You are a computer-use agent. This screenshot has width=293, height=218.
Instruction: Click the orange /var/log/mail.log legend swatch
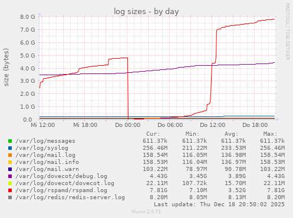(x=10, y=155)
